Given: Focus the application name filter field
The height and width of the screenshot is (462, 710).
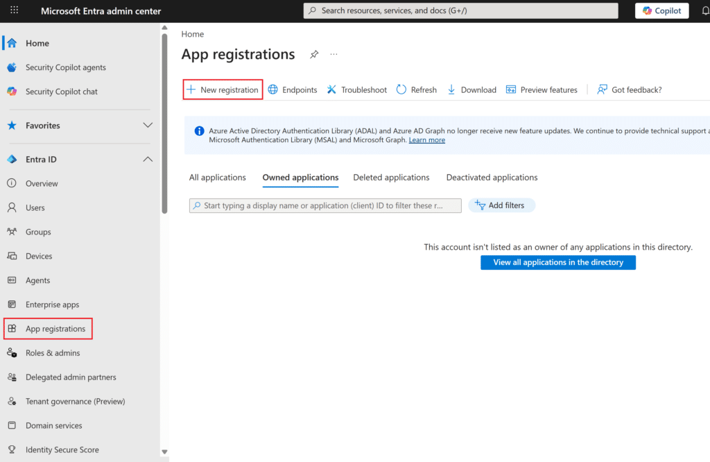Looking at the screenshot, I should (x=325, y=205).
